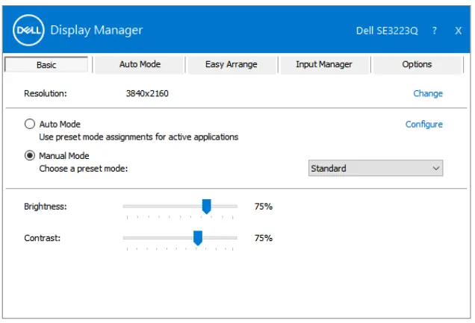The image size is (475, 323).
Task: Click the 'Choose a preset mode:' label
Action: tap(84, 169)
